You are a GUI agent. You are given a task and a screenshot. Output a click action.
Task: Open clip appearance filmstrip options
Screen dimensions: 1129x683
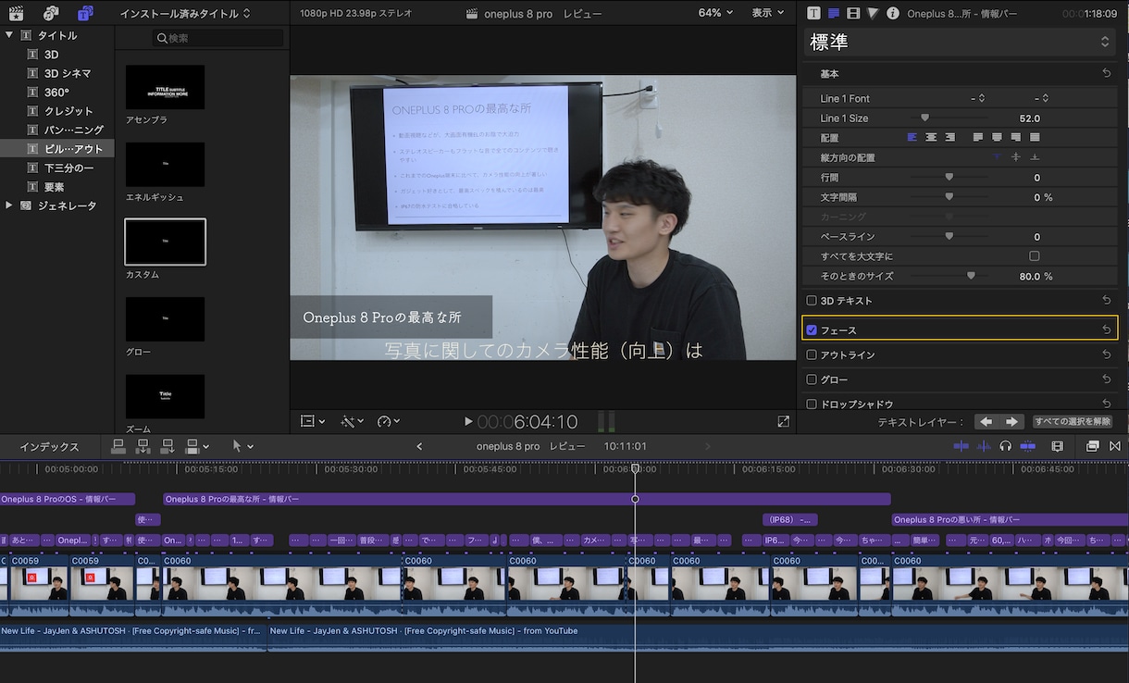pyautogui.click(x=1058, y=446)
